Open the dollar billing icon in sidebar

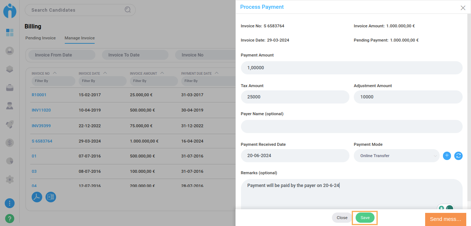point(10,143)
